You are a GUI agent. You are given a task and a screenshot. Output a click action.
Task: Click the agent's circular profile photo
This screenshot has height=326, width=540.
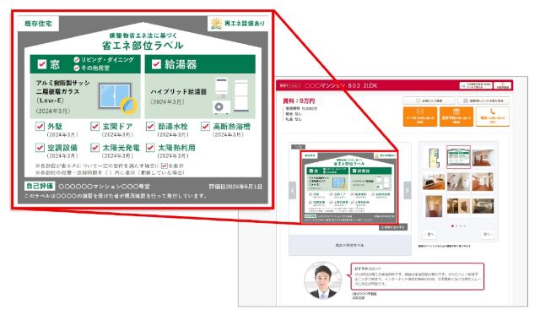coord(322,280)
